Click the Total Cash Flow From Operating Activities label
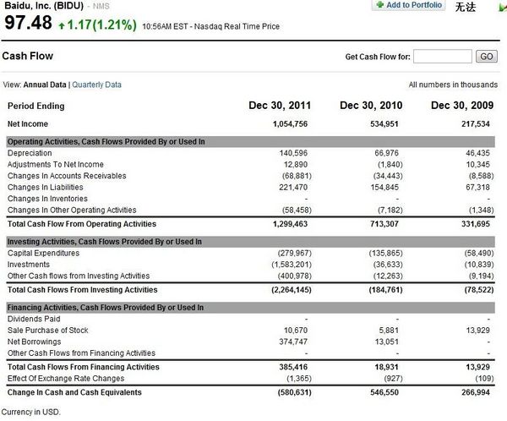The height and width of the screenshot is (421, 507). pos(82,224)
